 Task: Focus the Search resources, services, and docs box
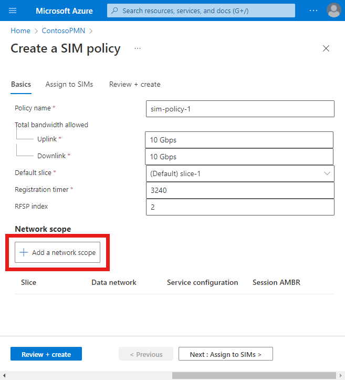click(201, 11)
